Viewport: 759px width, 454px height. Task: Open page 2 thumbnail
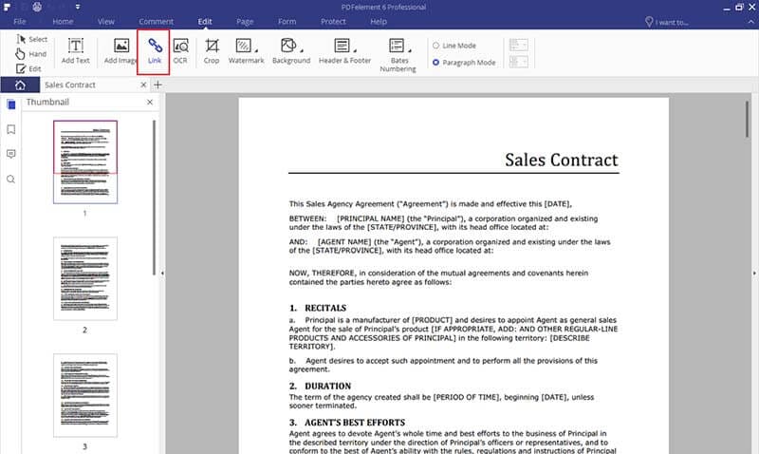click(x=85, y=278)
